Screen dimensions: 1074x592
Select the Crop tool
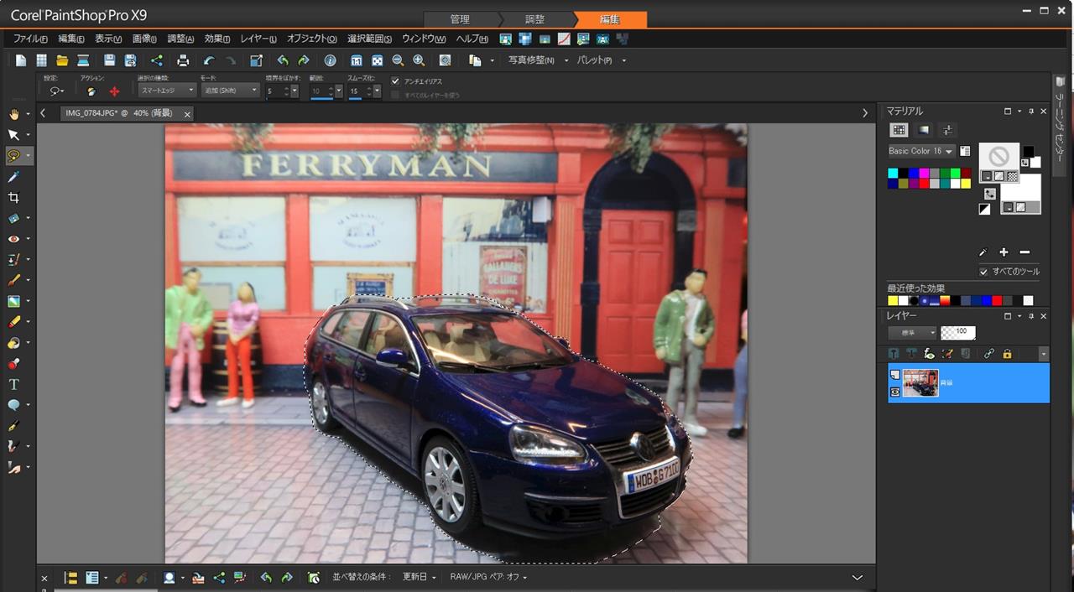pos(13,198)
